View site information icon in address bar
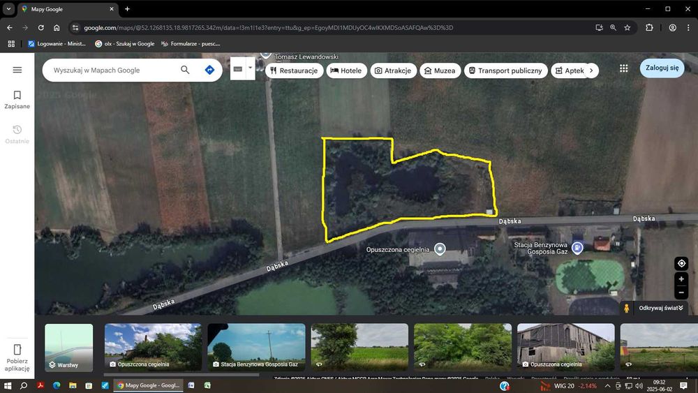The width and height of the screenshot is (698, 393). point(75,28)
